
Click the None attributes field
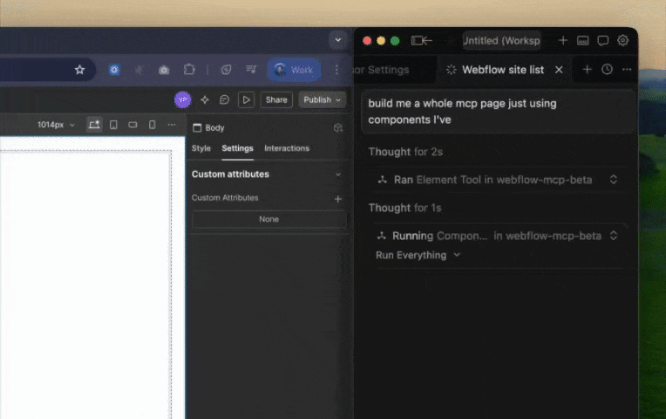[x=269, y=219]
